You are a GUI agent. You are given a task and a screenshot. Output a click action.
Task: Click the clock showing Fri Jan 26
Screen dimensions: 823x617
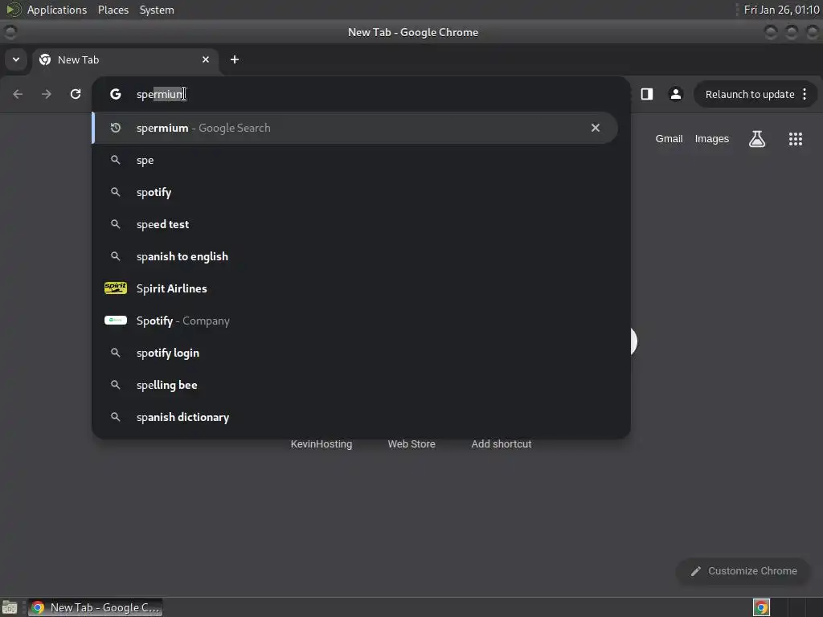click(781, 10)
